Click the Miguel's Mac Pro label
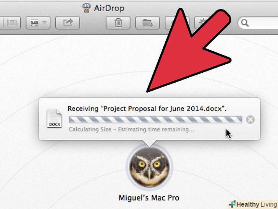This screenshot has width=278, height=209. point(149,198)
